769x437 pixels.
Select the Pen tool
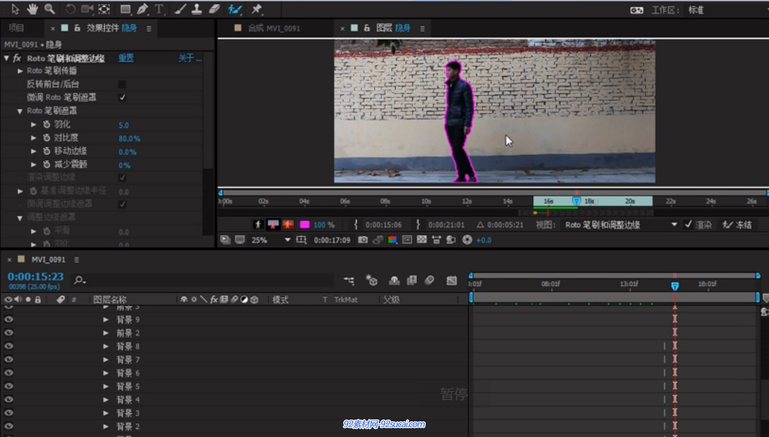[142, 9]
